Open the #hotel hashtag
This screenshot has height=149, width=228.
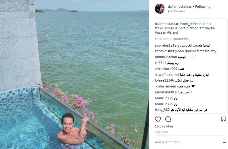[x=207, y=24]
